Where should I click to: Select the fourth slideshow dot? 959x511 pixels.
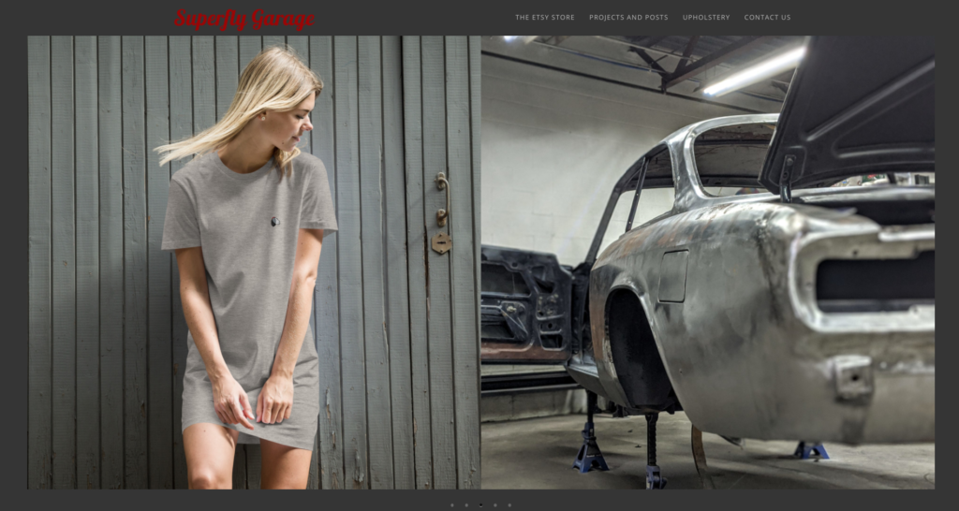point(494,504)
